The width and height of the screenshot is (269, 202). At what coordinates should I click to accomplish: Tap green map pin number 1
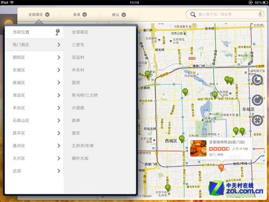tap(242, 131)
